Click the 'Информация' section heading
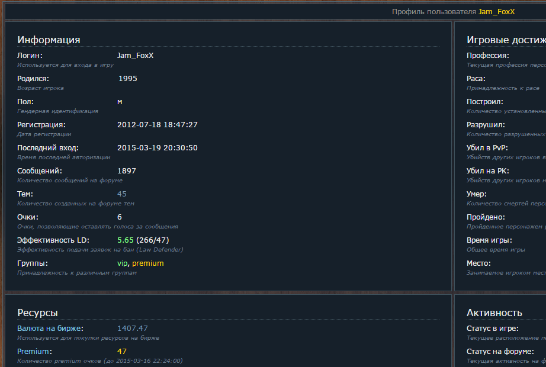546x367 pixels. [49, 40]
